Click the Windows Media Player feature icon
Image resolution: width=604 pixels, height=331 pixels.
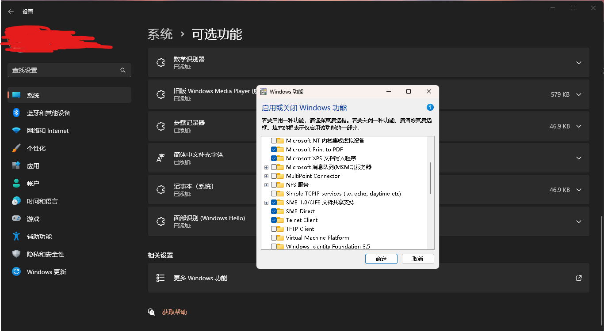coord(161,94)
